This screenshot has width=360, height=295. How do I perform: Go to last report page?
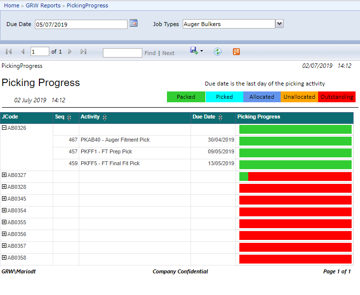83,52
